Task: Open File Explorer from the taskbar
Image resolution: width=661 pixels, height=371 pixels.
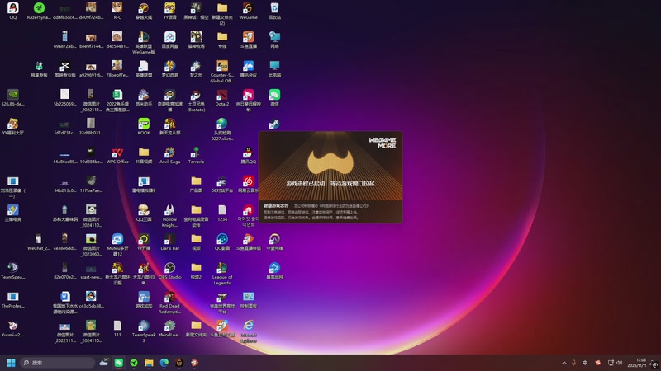Action: coord(149,363)
